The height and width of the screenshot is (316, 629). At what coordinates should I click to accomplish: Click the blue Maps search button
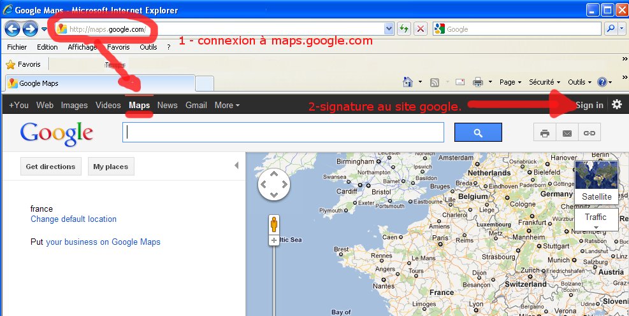point(478,132)
